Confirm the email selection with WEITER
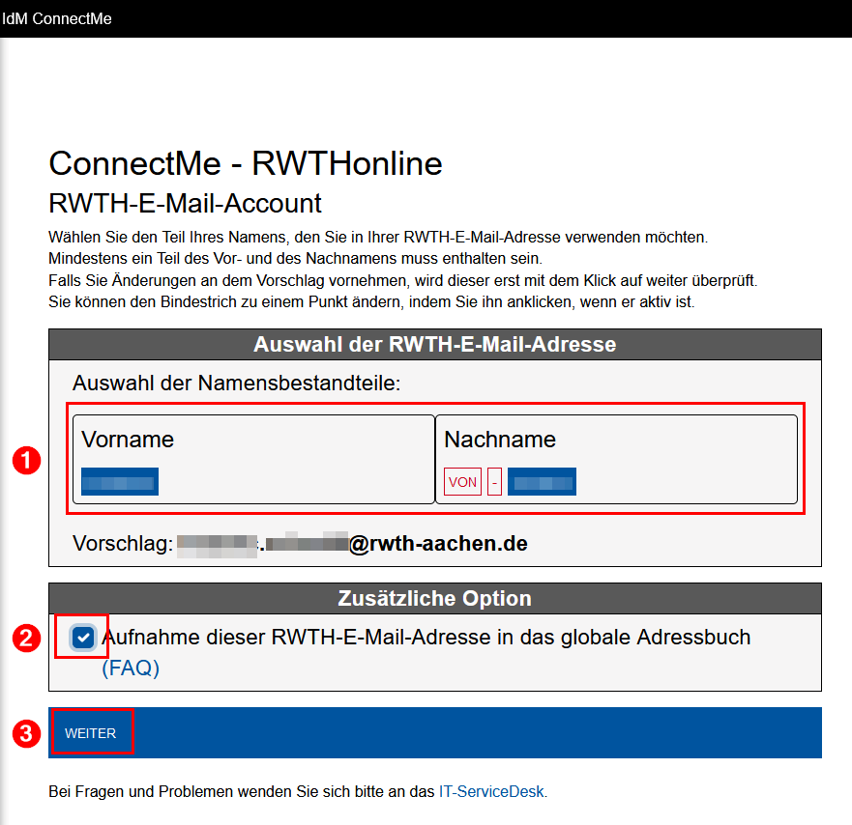This screenshot has height=825, width=852. [x=92, y=732]
